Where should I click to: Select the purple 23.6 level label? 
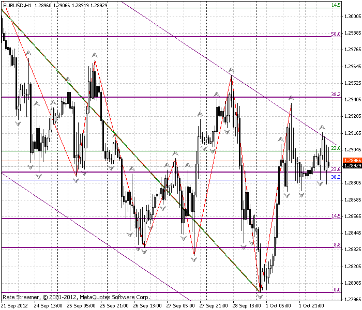336,169
